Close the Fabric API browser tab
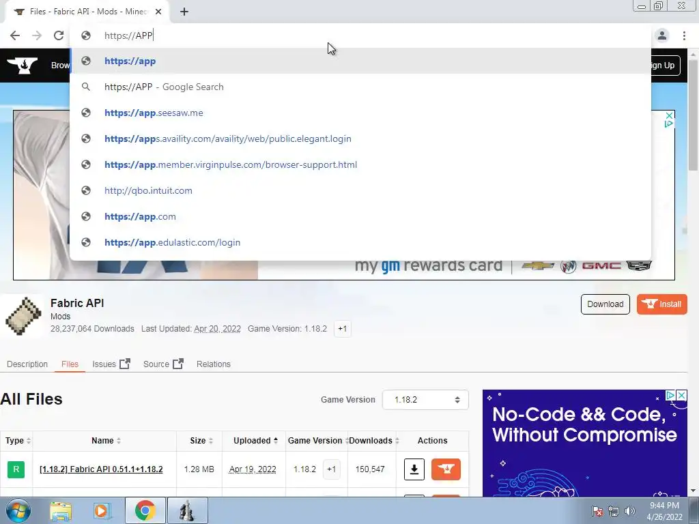 coord(158,12)
